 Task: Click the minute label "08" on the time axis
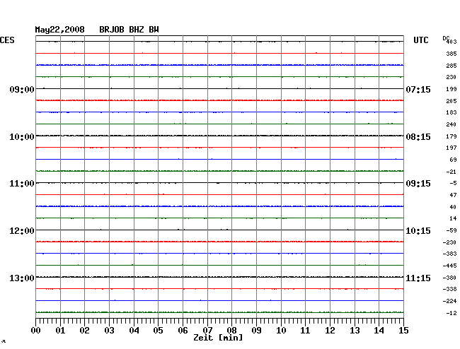(x=231, y=330)
